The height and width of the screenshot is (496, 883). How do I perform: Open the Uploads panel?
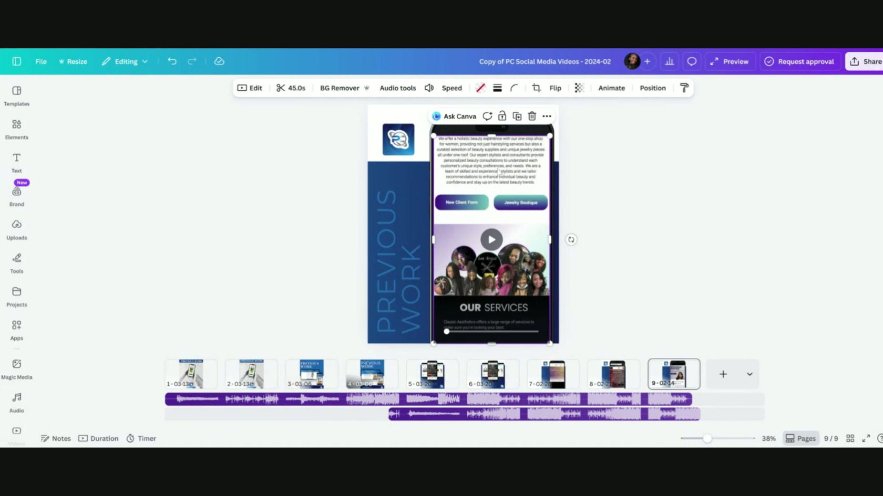point(17,230)
